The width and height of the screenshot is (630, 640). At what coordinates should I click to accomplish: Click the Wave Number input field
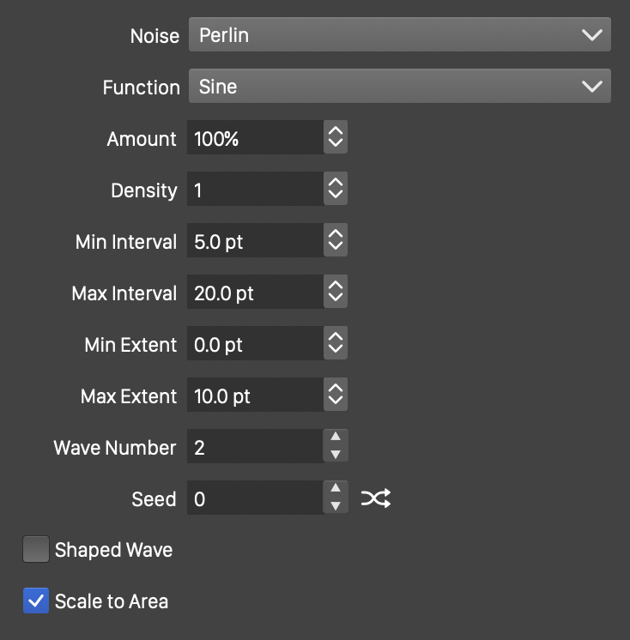(x=255, y=447)
